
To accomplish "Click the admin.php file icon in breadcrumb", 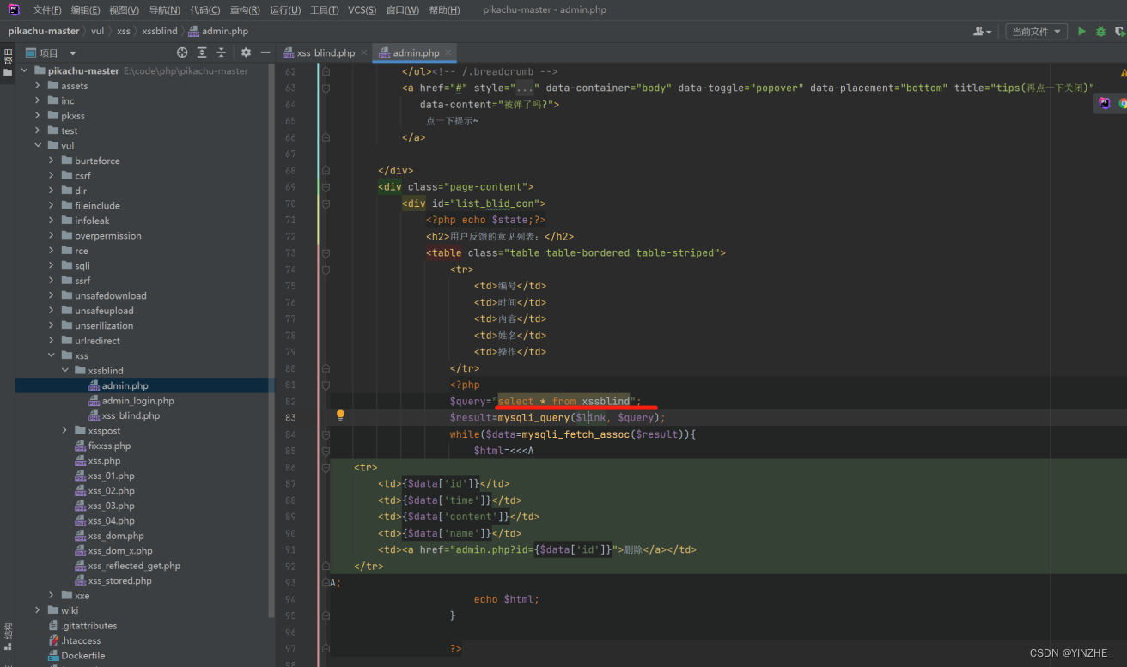I will coord(194,31).
